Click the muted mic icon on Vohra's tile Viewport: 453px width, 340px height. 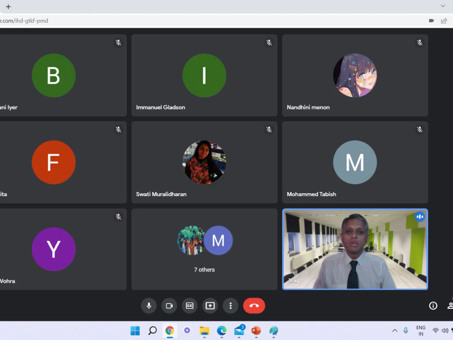tap(118, 216)
